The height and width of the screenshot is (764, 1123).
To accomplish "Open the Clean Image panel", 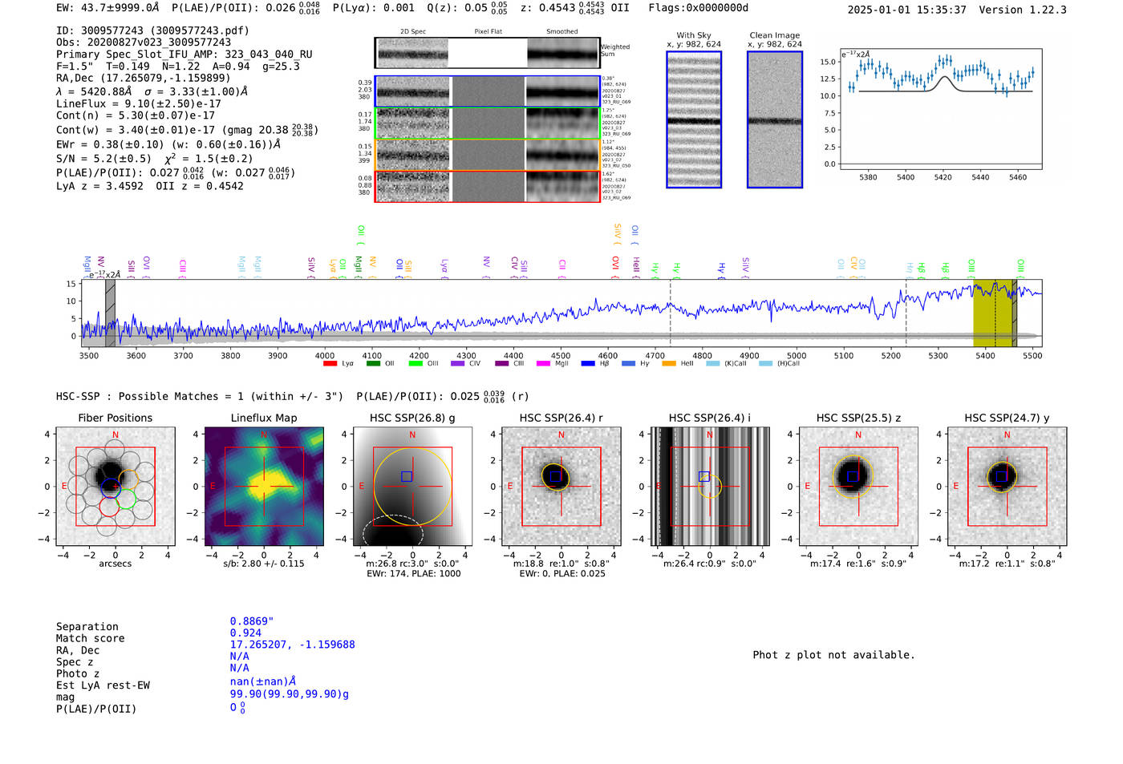I will pyautogui.click(x=775, y=119).
